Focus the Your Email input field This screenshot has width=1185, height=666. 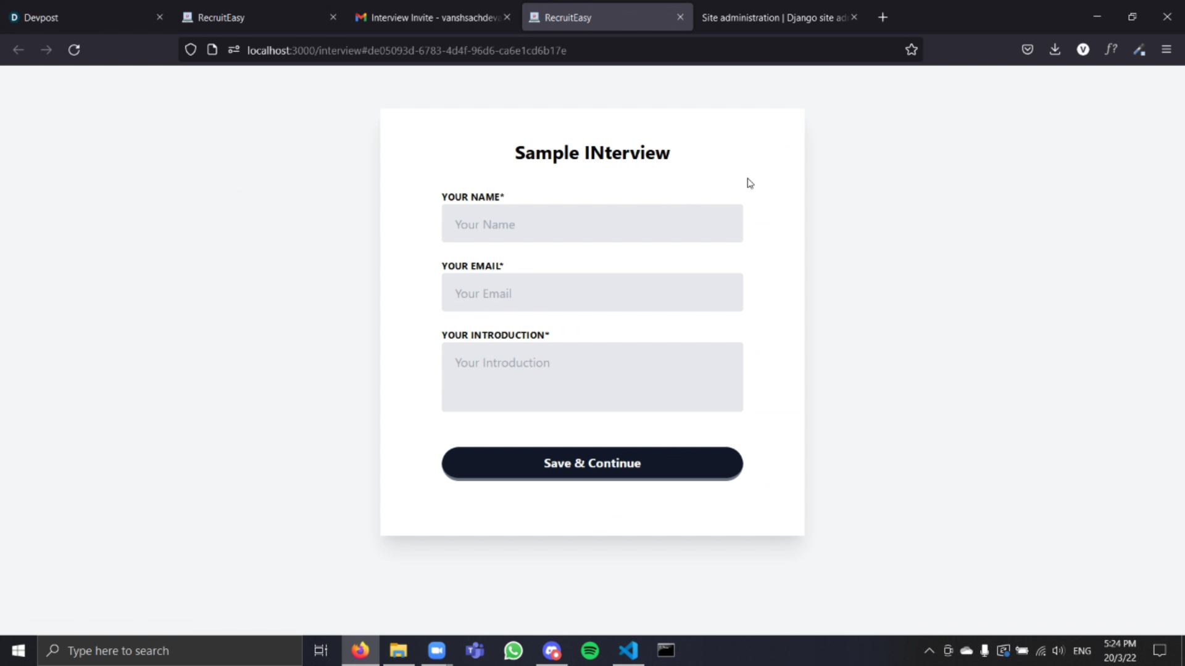(x=592, y=293)
